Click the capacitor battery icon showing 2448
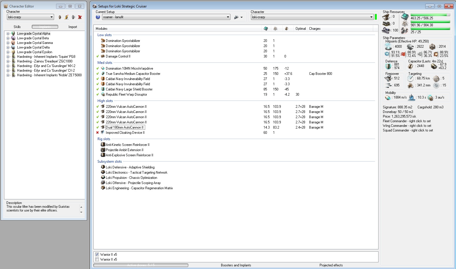Image resolution: width=456 pixels, height=269 pixels. tap(411, 66)
